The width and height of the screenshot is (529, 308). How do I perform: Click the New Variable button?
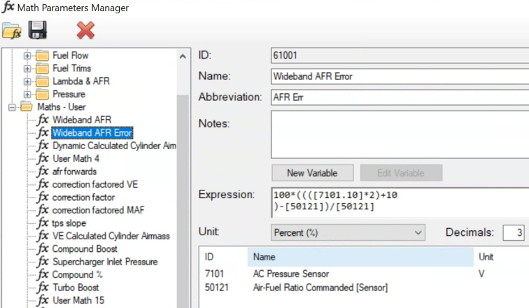click(312, 173)
